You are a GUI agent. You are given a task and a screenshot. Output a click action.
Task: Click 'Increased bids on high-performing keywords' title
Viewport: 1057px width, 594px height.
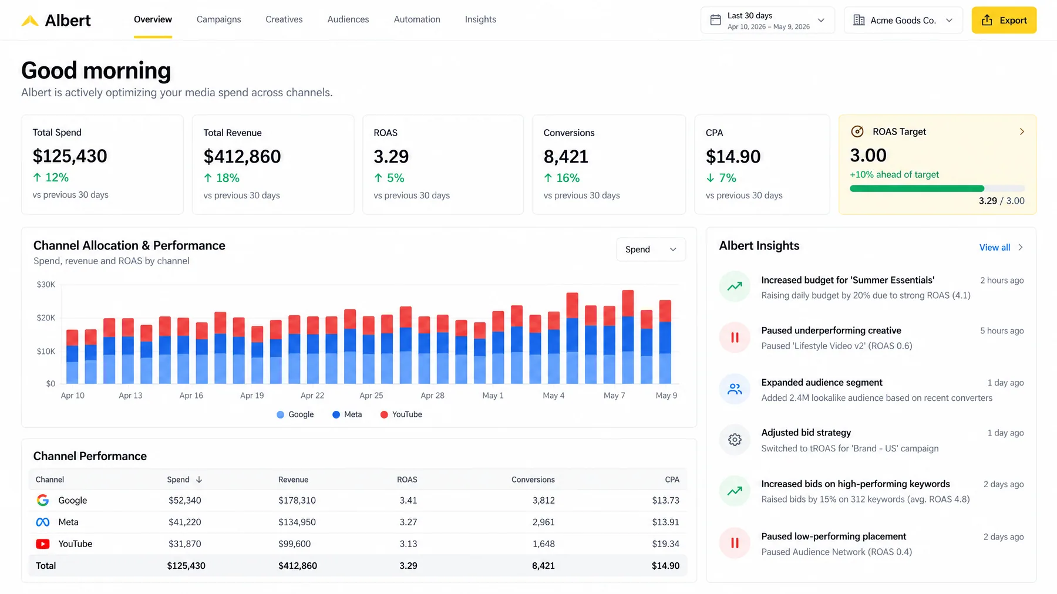[x=856, y=484]
